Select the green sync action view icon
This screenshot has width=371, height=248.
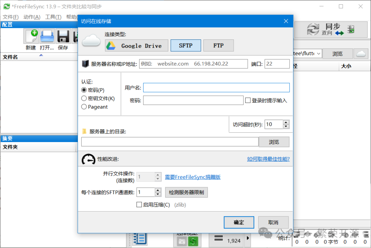click(193, 241)
